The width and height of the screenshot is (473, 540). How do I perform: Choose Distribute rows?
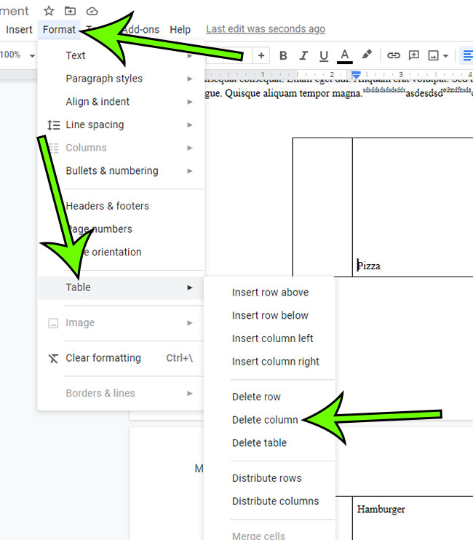[269, 478]
